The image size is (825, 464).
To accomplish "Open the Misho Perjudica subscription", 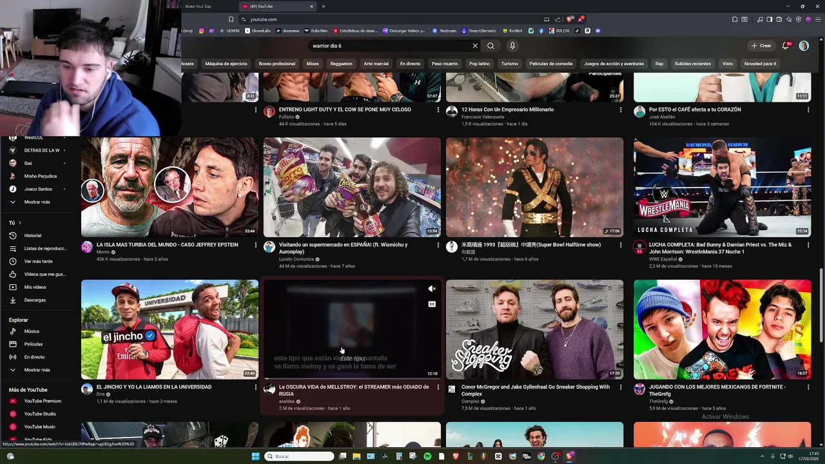I will point(37,177).
